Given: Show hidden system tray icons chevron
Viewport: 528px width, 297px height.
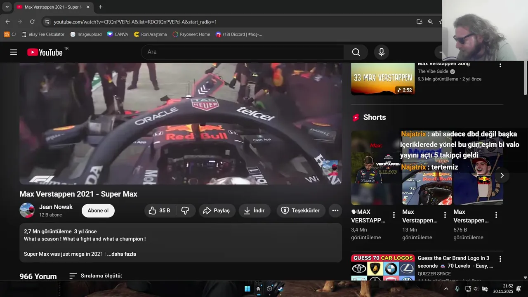Looking at the screenshot, I should click(x=446, y=289).
